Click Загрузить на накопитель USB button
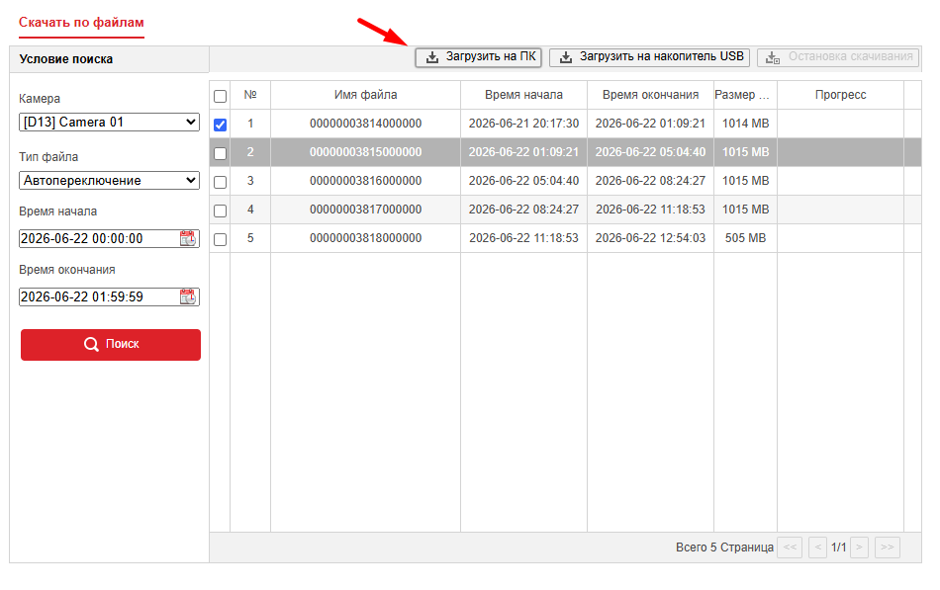This screenshot has height=590, width=940. click(649, 57)
